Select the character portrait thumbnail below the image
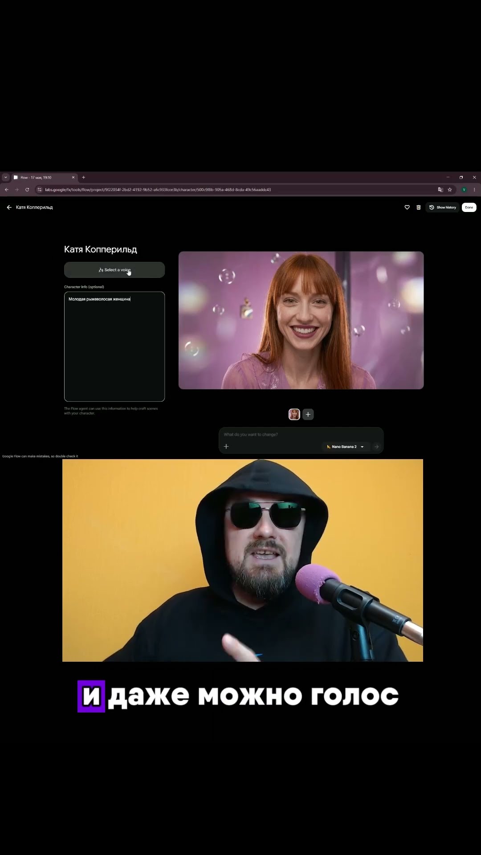The width and height of the screenshot is (481, 855). 294,415
